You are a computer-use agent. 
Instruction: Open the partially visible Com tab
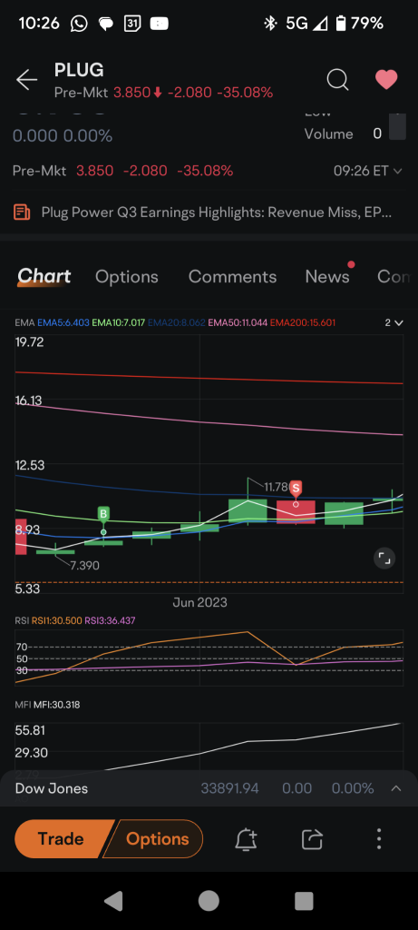394,277
